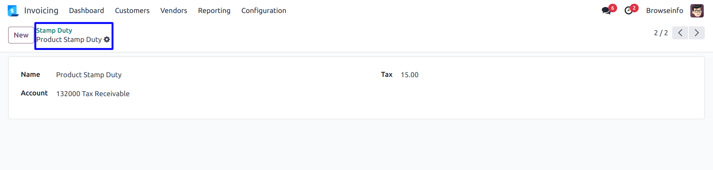713x170 pixels.
Task: Click the 2 / 2 pager counter
Action: (x=661, y=33)
